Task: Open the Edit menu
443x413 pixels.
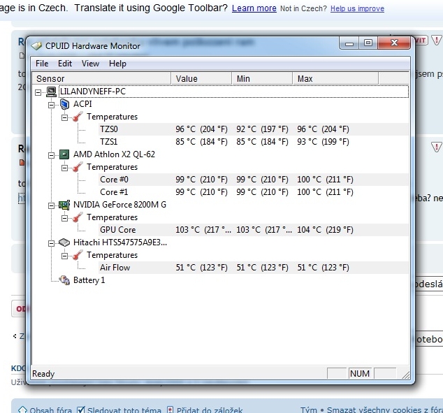Action: pos(65,64)
